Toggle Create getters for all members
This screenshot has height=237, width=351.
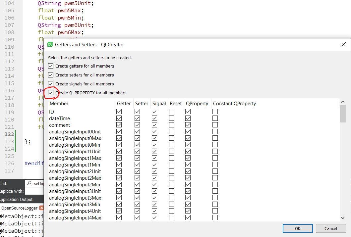coord(51,66)
